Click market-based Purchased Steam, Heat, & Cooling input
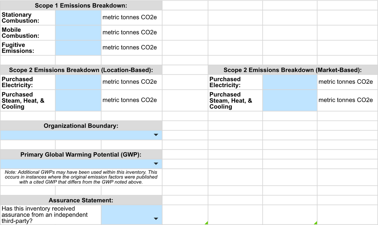This screenshot has height=225, width=378. [290, 100]
